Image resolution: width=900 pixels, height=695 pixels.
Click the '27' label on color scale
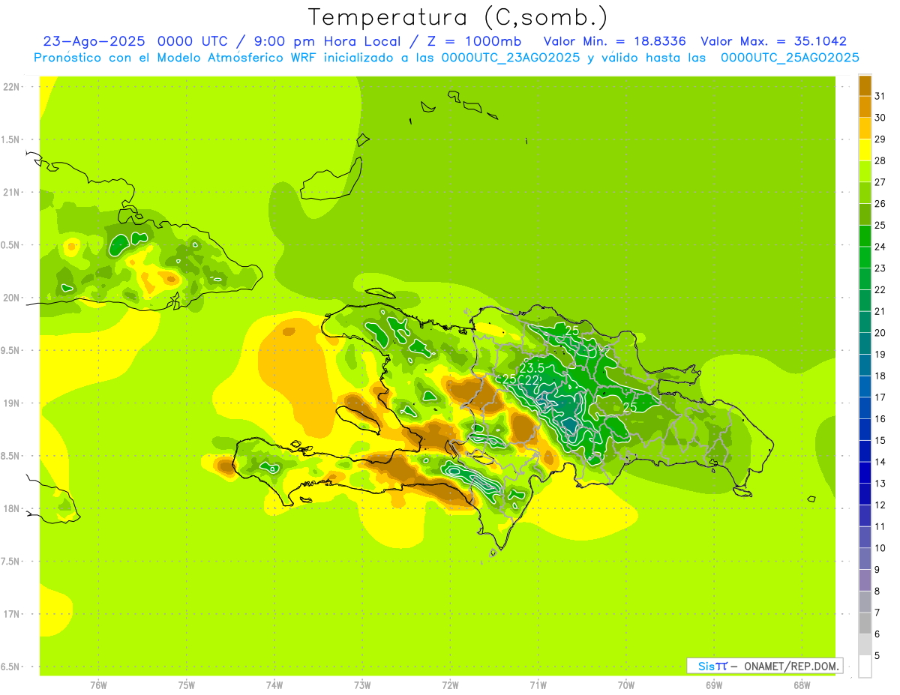click(880, 182)
